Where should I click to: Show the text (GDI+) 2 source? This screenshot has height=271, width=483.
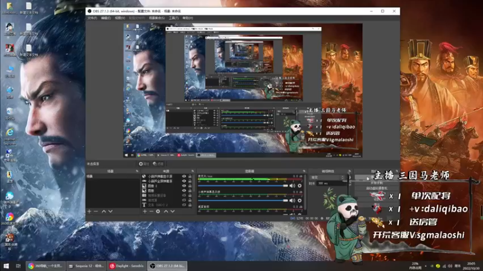pos(184,205)
